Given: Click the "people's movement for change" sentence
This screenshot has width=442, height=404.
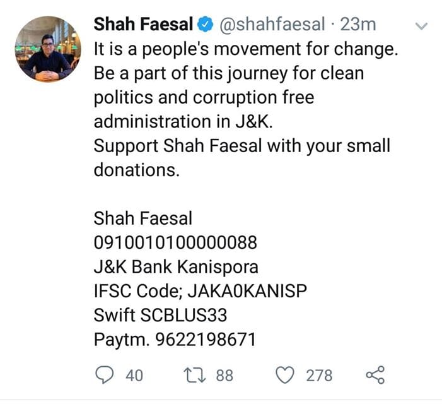Looking at the screenshot, I should click(246, 50).
